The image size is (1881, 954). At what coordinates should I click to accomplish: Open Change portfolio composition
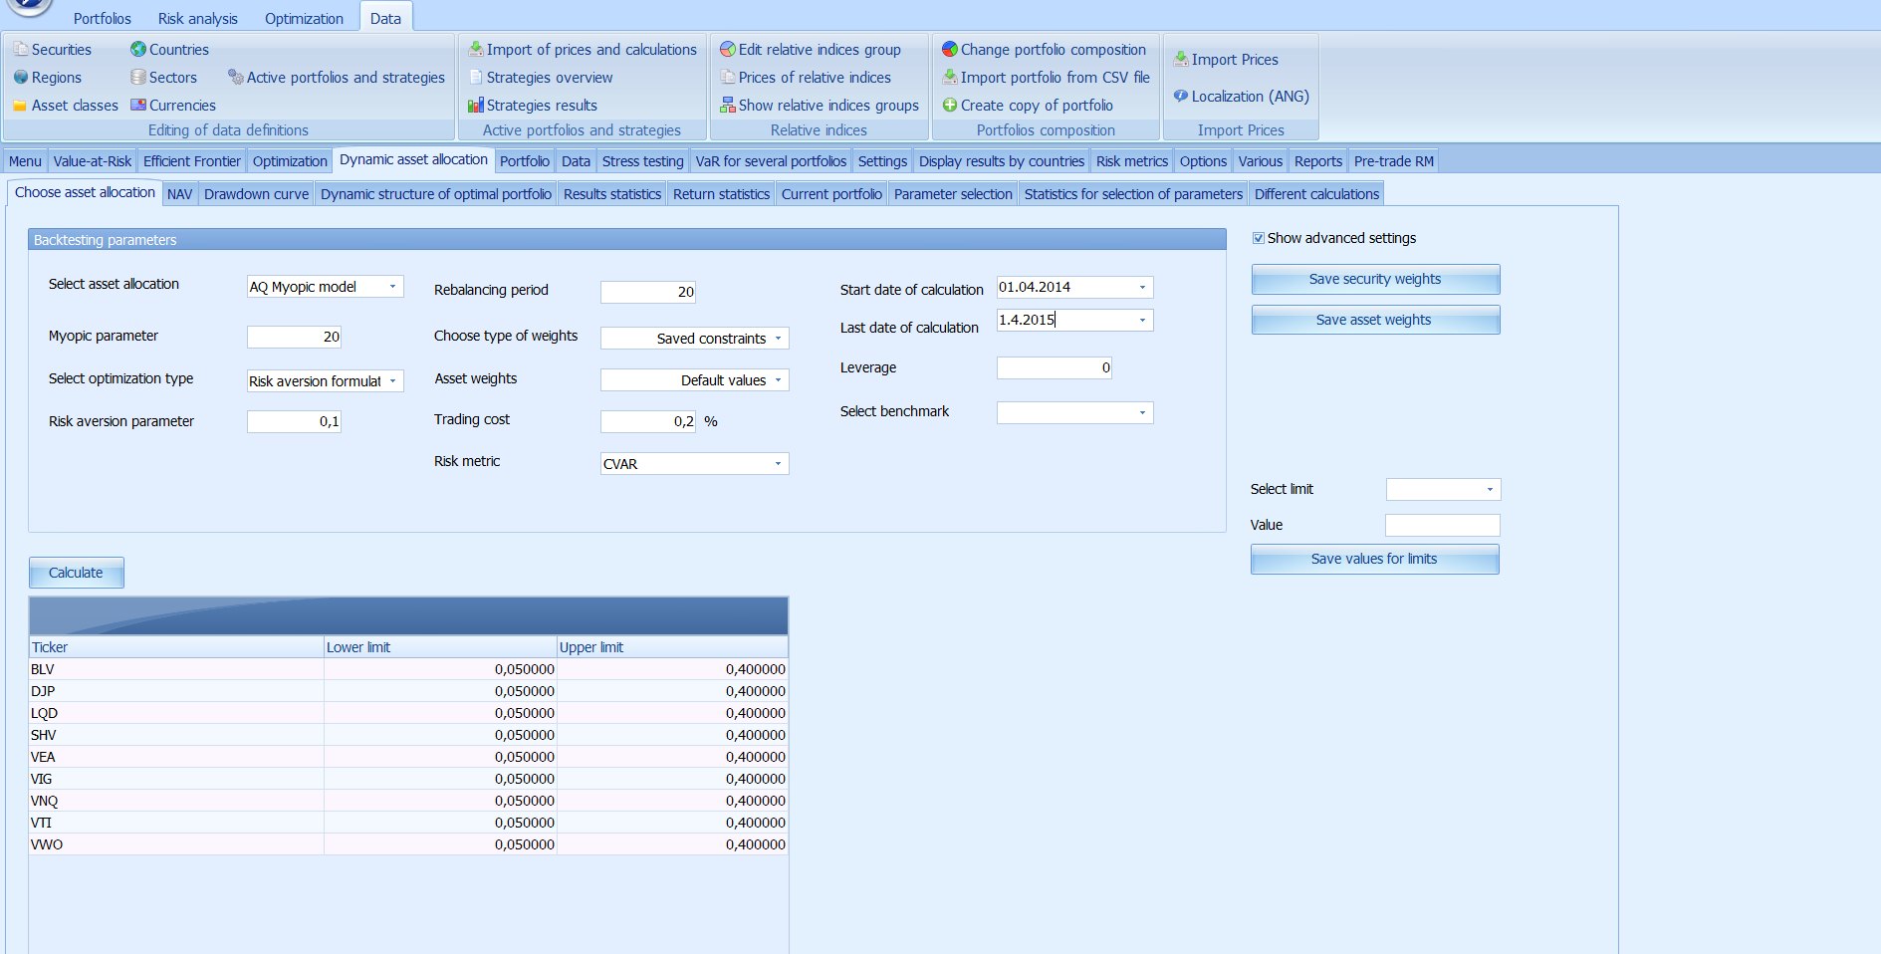(x=1045, y=50)
